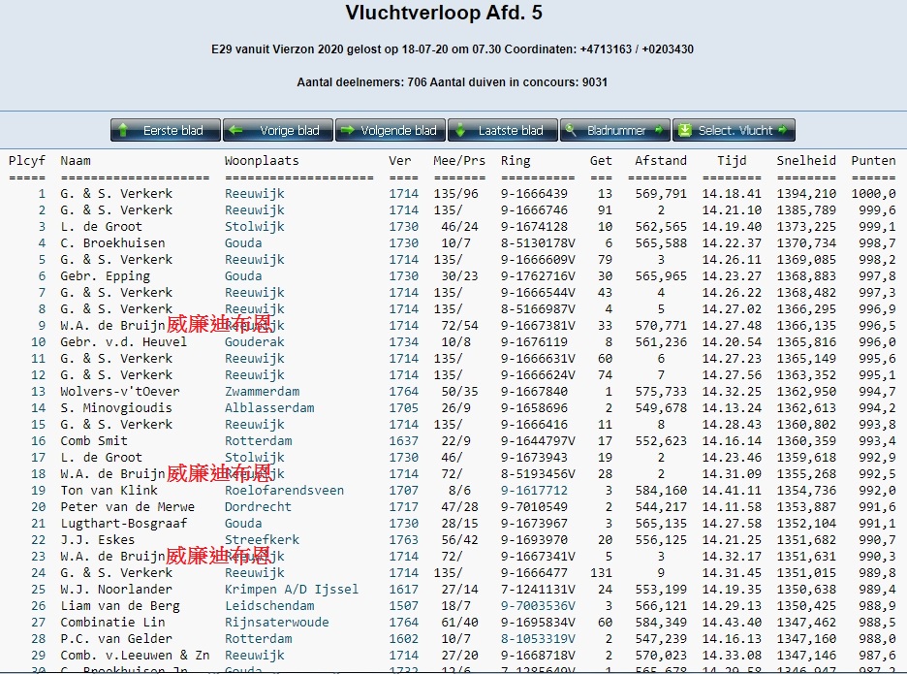The image size is (907, 674).
Task: Open Reeuwijk link for Comb. v.Leeuwen & Zn
Action: point(255,656)
